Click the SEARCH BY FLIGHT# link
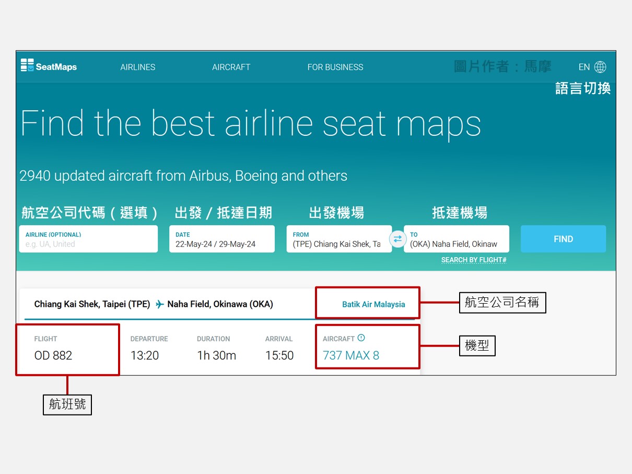The width and height of the screenshot is (632, 474). [474, 260]
